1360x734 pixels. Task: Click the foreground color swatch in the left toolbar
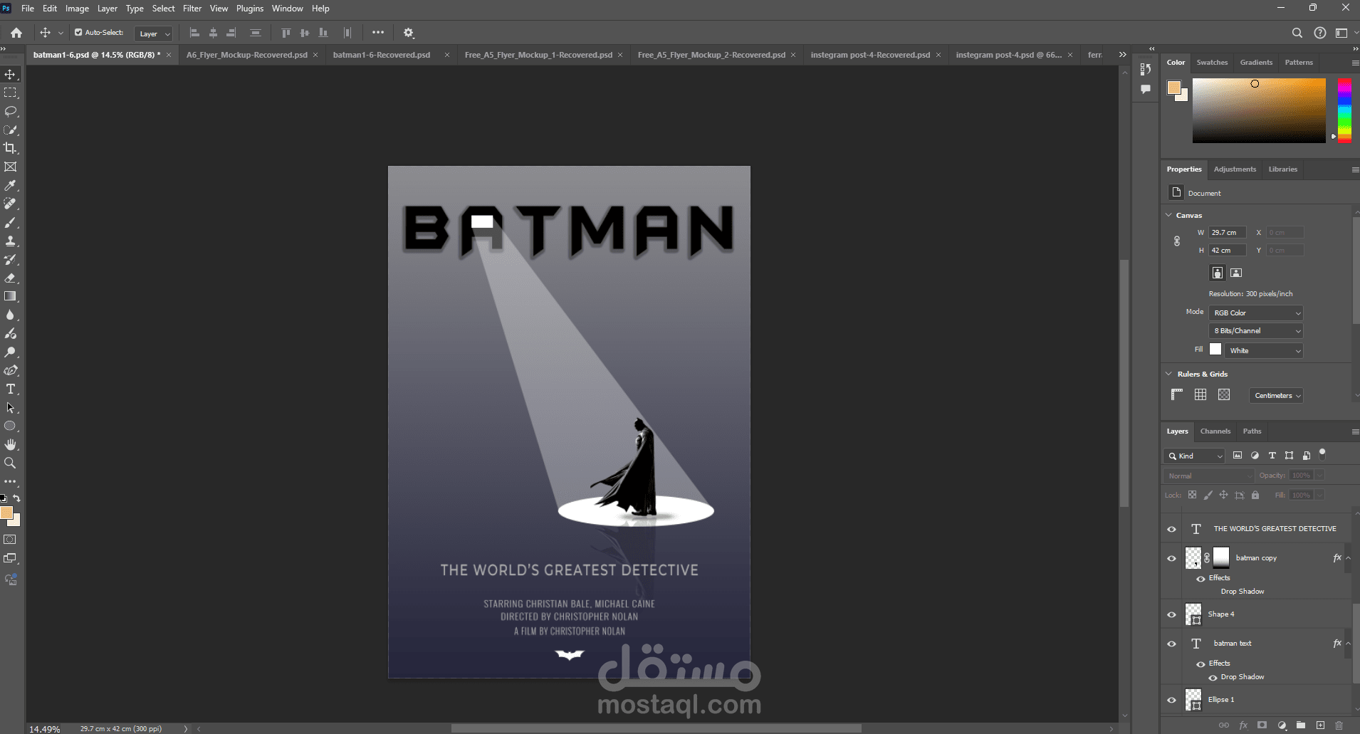pos(6,513)
